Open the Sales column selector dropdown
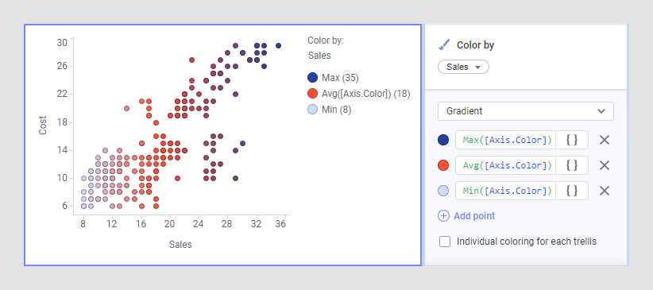 [x=463, y=67]
